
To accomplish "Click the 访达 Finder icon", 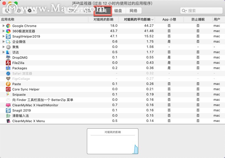I will pos(8,52).
